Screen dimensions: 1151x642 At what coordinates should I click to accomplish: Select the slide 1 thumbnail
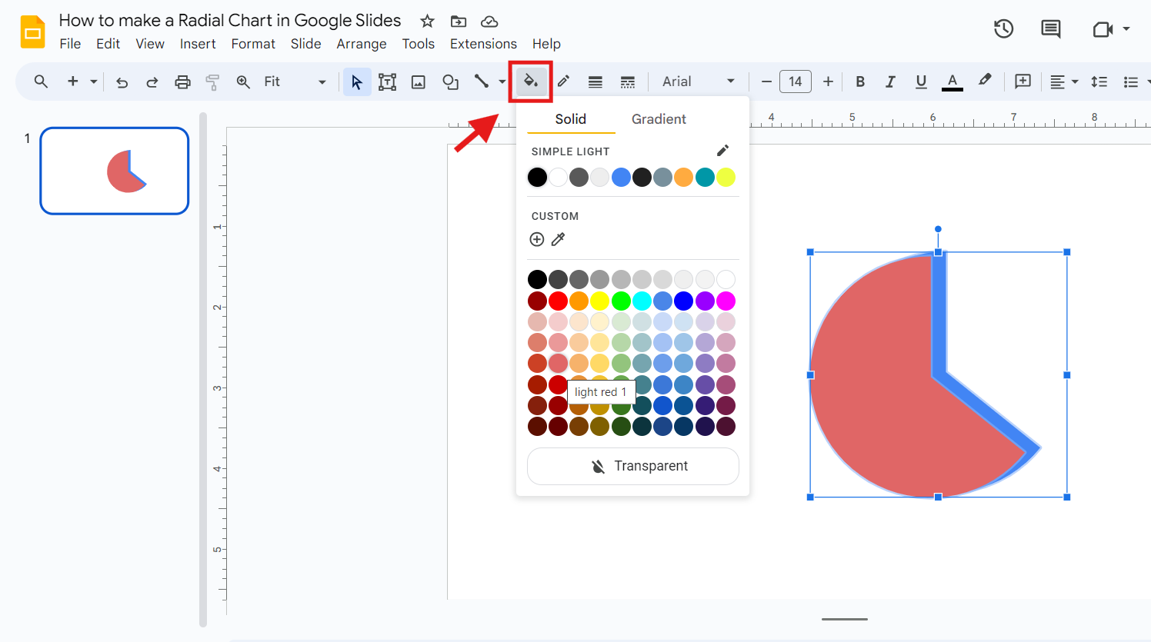(x=115, y=171)
